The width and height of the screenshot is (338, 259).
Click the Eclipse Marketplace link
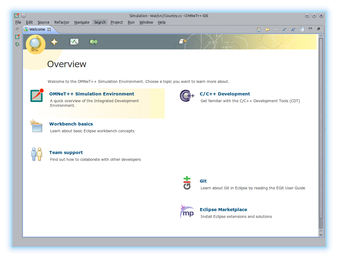tap(223, 210)
